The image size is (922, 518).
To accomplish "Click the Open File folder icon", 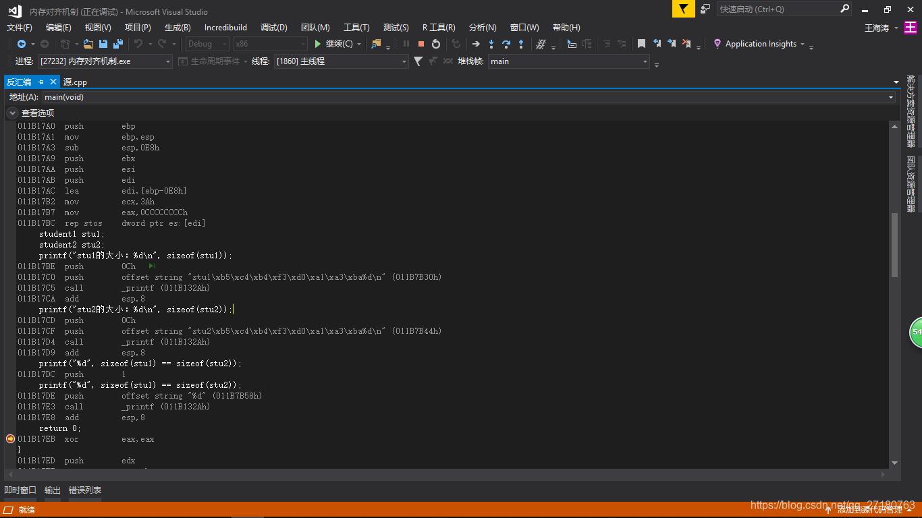I will pyautogui.click(x=88, y=44).
